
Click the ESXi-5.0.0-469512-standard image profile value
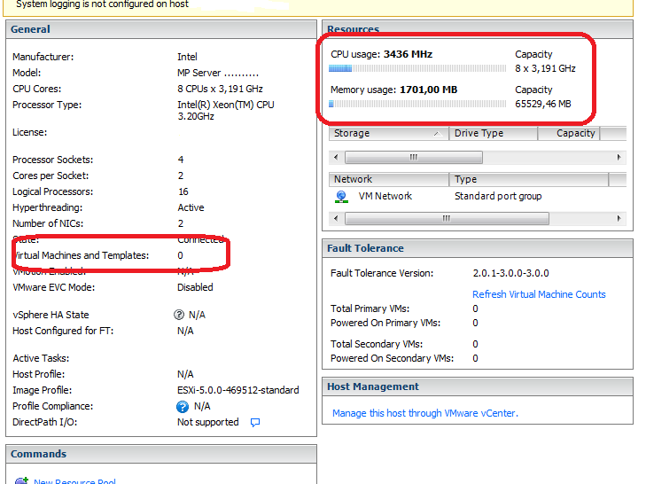238,390
